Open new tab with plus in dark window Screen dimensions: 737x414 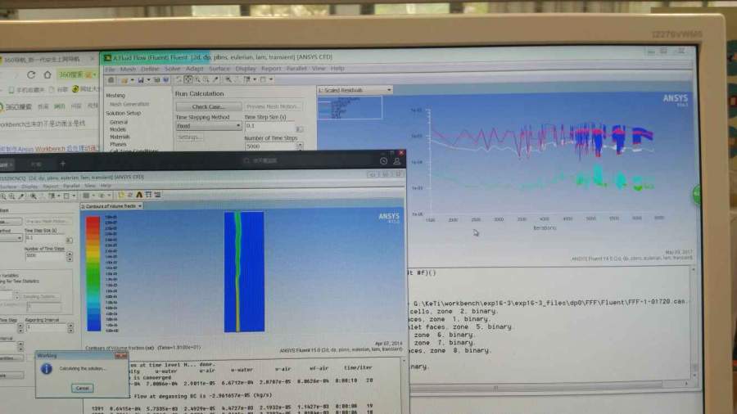(x=62, y=164)
